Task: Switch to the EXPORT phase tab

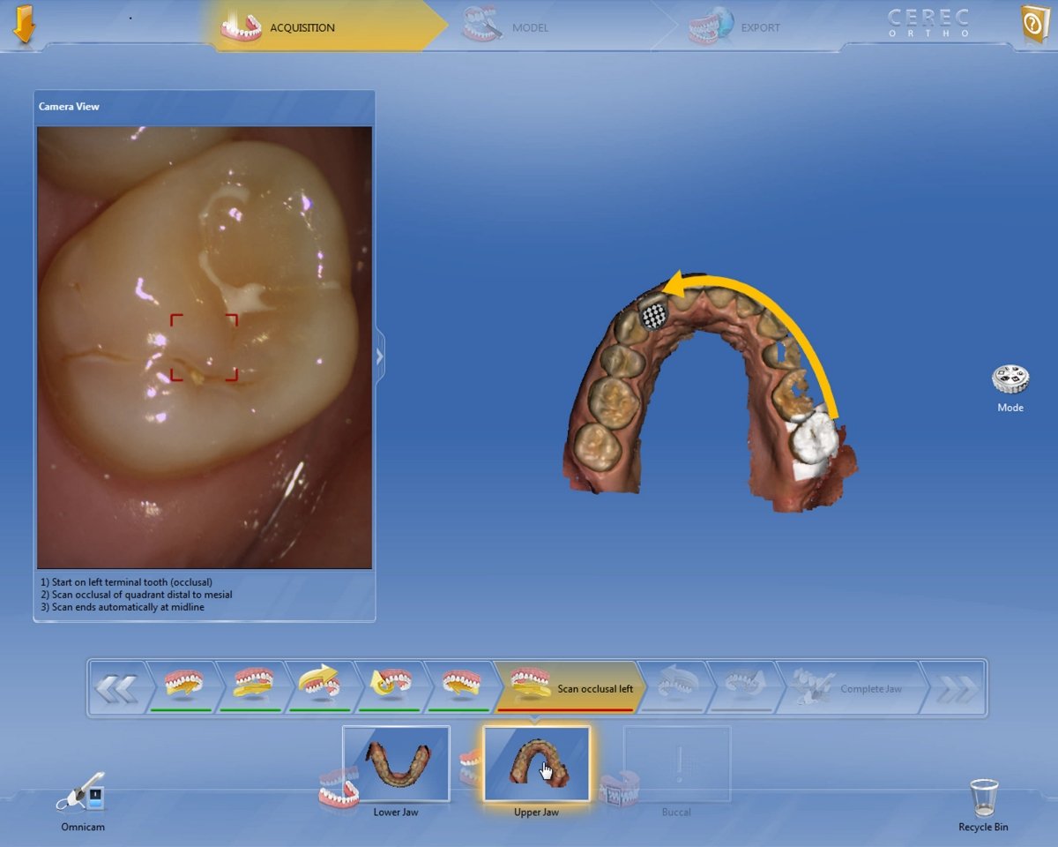Action: [x=734, y=27]
